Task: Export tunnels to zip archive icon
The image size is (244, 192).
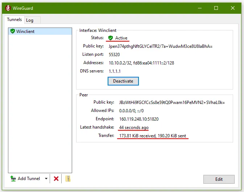Action: click(x=68, y=179)
